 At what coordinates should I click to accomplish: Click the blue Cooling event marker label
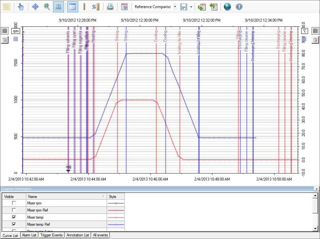click(x=165, y=36)
